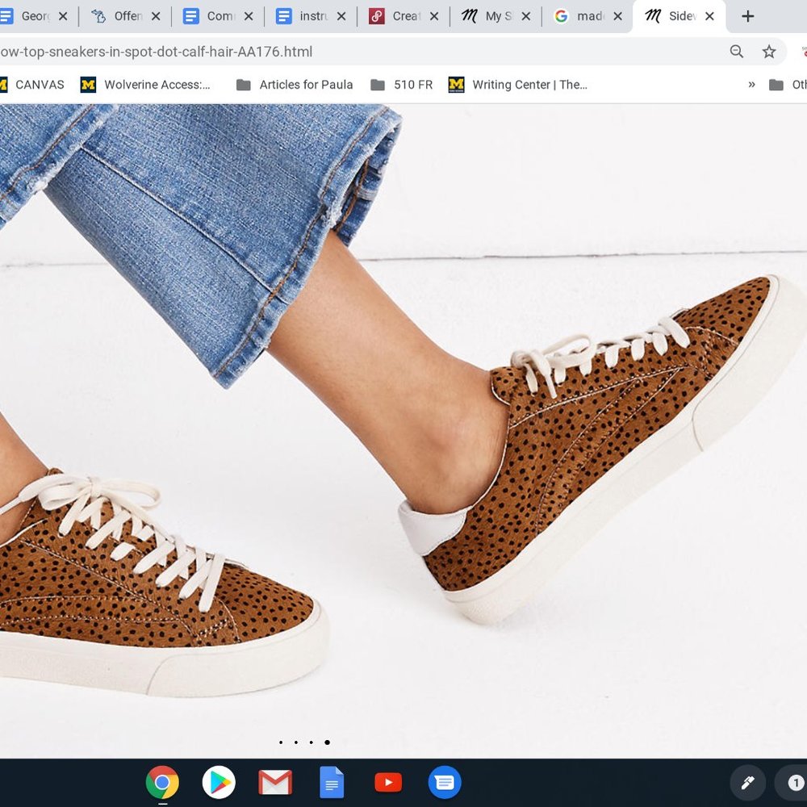The image size is (807, 807).
Task: Open the Messages app from the shelf
Action: click(445, 782)
